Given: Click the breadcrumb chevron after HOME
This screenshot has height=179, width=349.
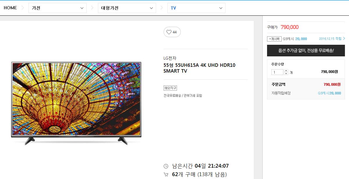Looking at the screenshot, I should [23, 8].
